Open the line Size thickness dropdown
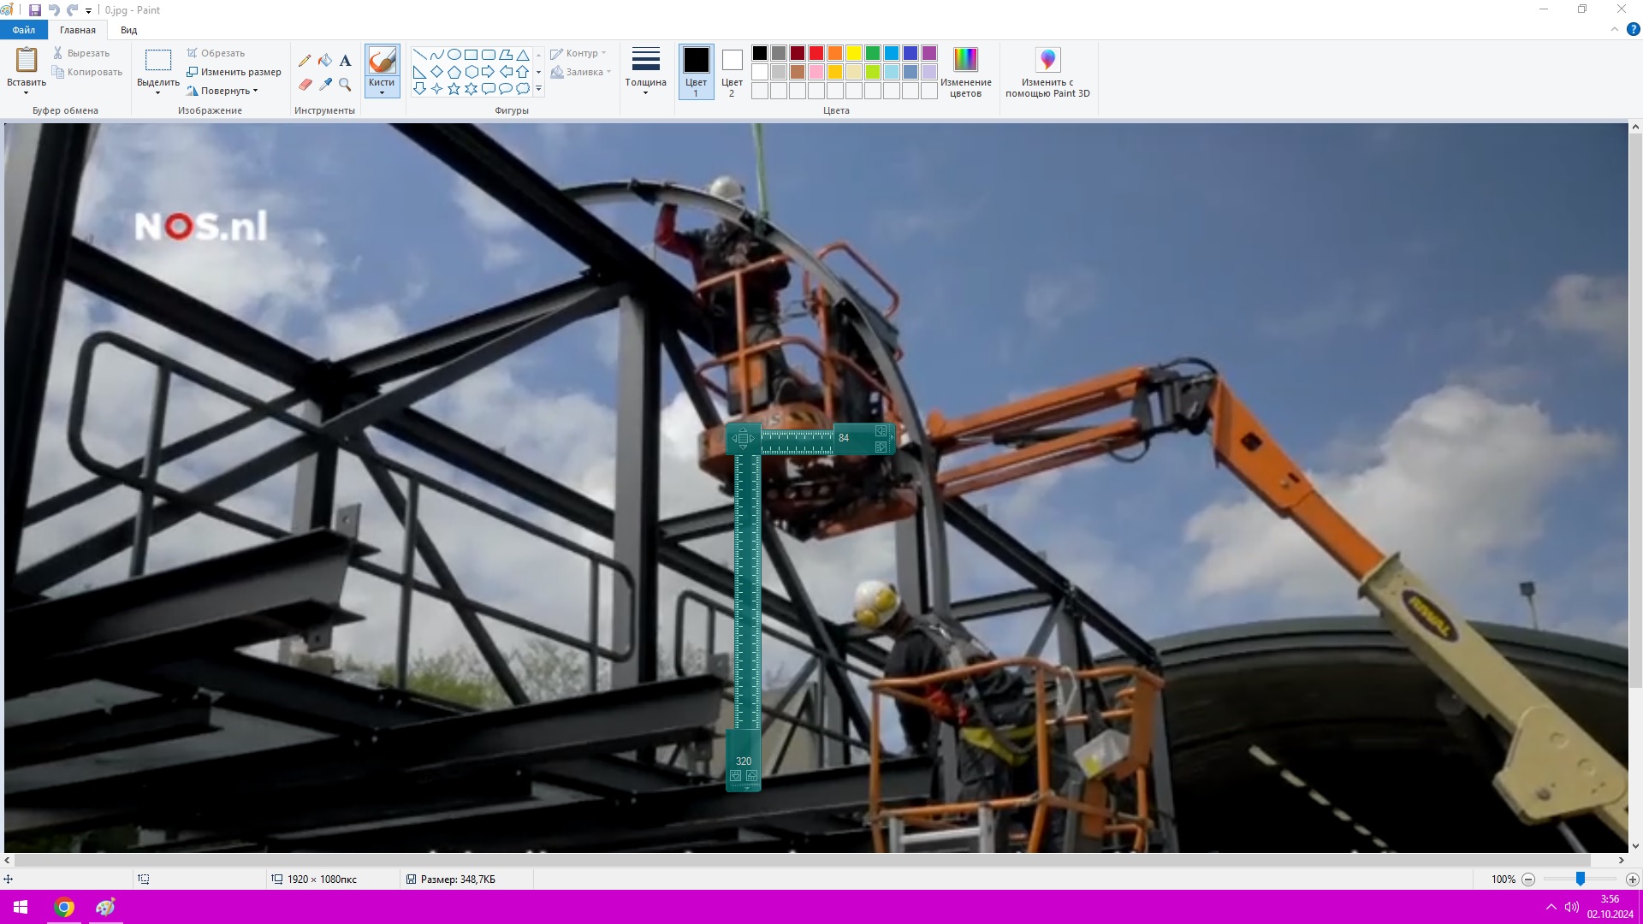The image size is (1643, 924). (645, 72)
